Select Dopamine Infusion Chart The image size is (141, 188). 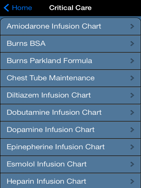click(x=70, y=130)
